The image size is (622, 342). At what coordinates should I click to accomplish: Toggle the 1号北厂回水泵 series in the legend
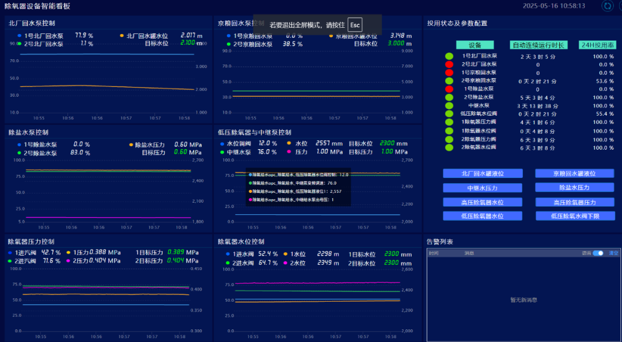pos(40,36)
